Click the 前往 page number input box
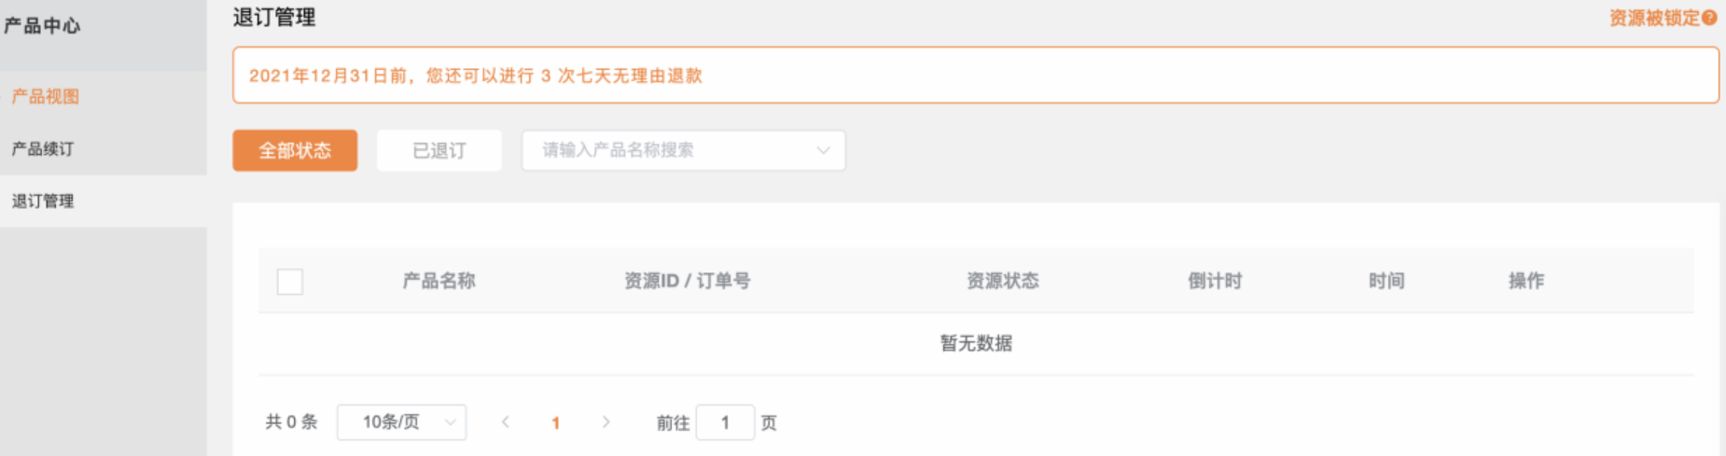Image resolution: width=1726 pixels, height=456 pixels. pos(725,423)
